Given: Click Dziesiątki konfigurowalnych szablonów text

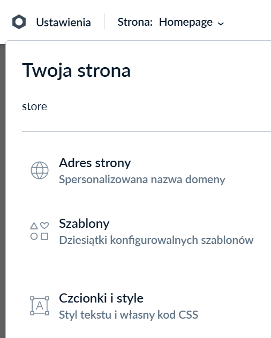Looking at the screenshot, I should point(156,240).
